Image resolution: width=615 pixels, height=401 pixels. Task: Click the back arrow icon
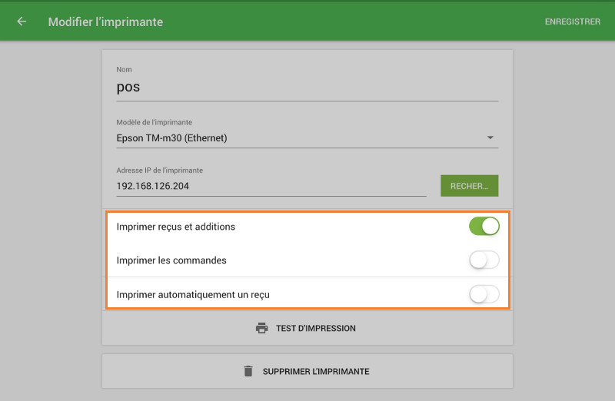coord(22,22)
